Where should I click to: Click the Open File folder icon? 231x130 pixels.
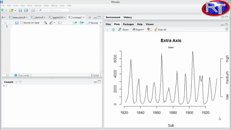tap(11, 10)
